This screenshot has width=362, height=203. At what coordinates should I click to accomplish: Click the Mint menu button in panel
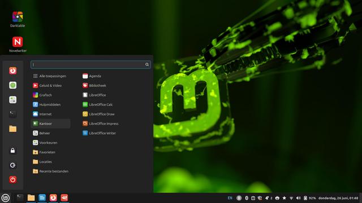(x=5, y=198)
